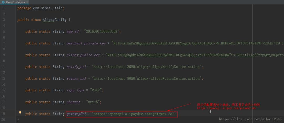
Task: Click the Java class icon on AlipayConfig.java tab
Action: (3, 2)
